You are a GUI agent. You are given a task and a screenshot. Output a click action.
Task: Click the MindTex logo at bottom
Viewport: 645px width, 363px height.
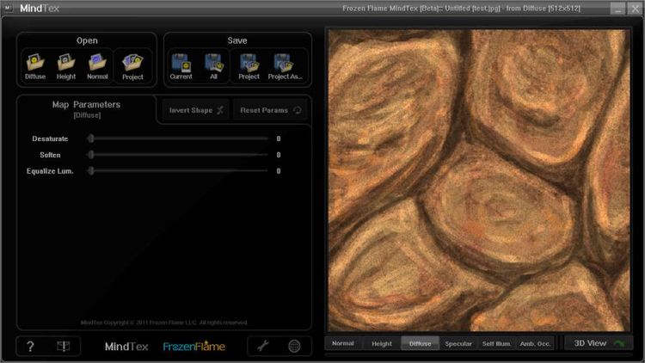coord(126,347)
